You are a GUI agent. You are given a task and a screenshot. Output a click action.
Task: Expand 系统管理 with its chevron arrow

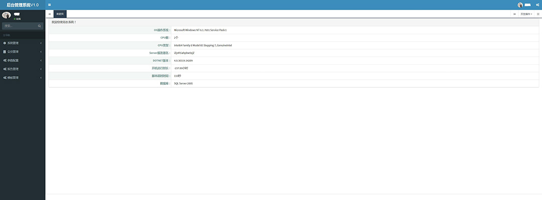(41, 43)
